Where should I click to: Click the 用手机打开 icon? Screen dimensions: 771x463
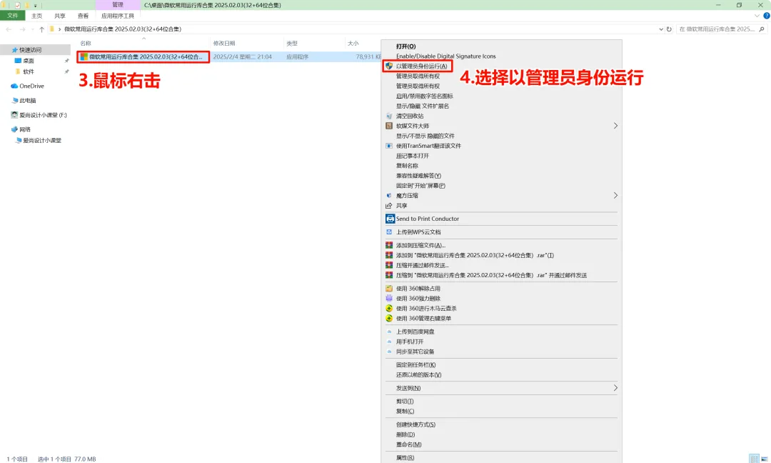pyautogui.click(x=390, y=342)
